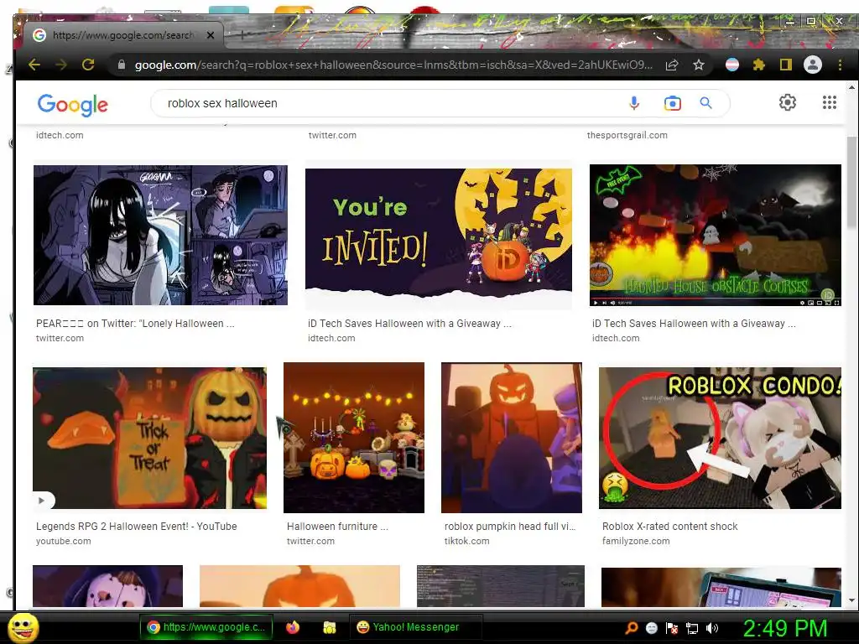Click 'Halloween furniture ...' title link
This screenshot has height=644, width=859.
click(x=337, y=527)
